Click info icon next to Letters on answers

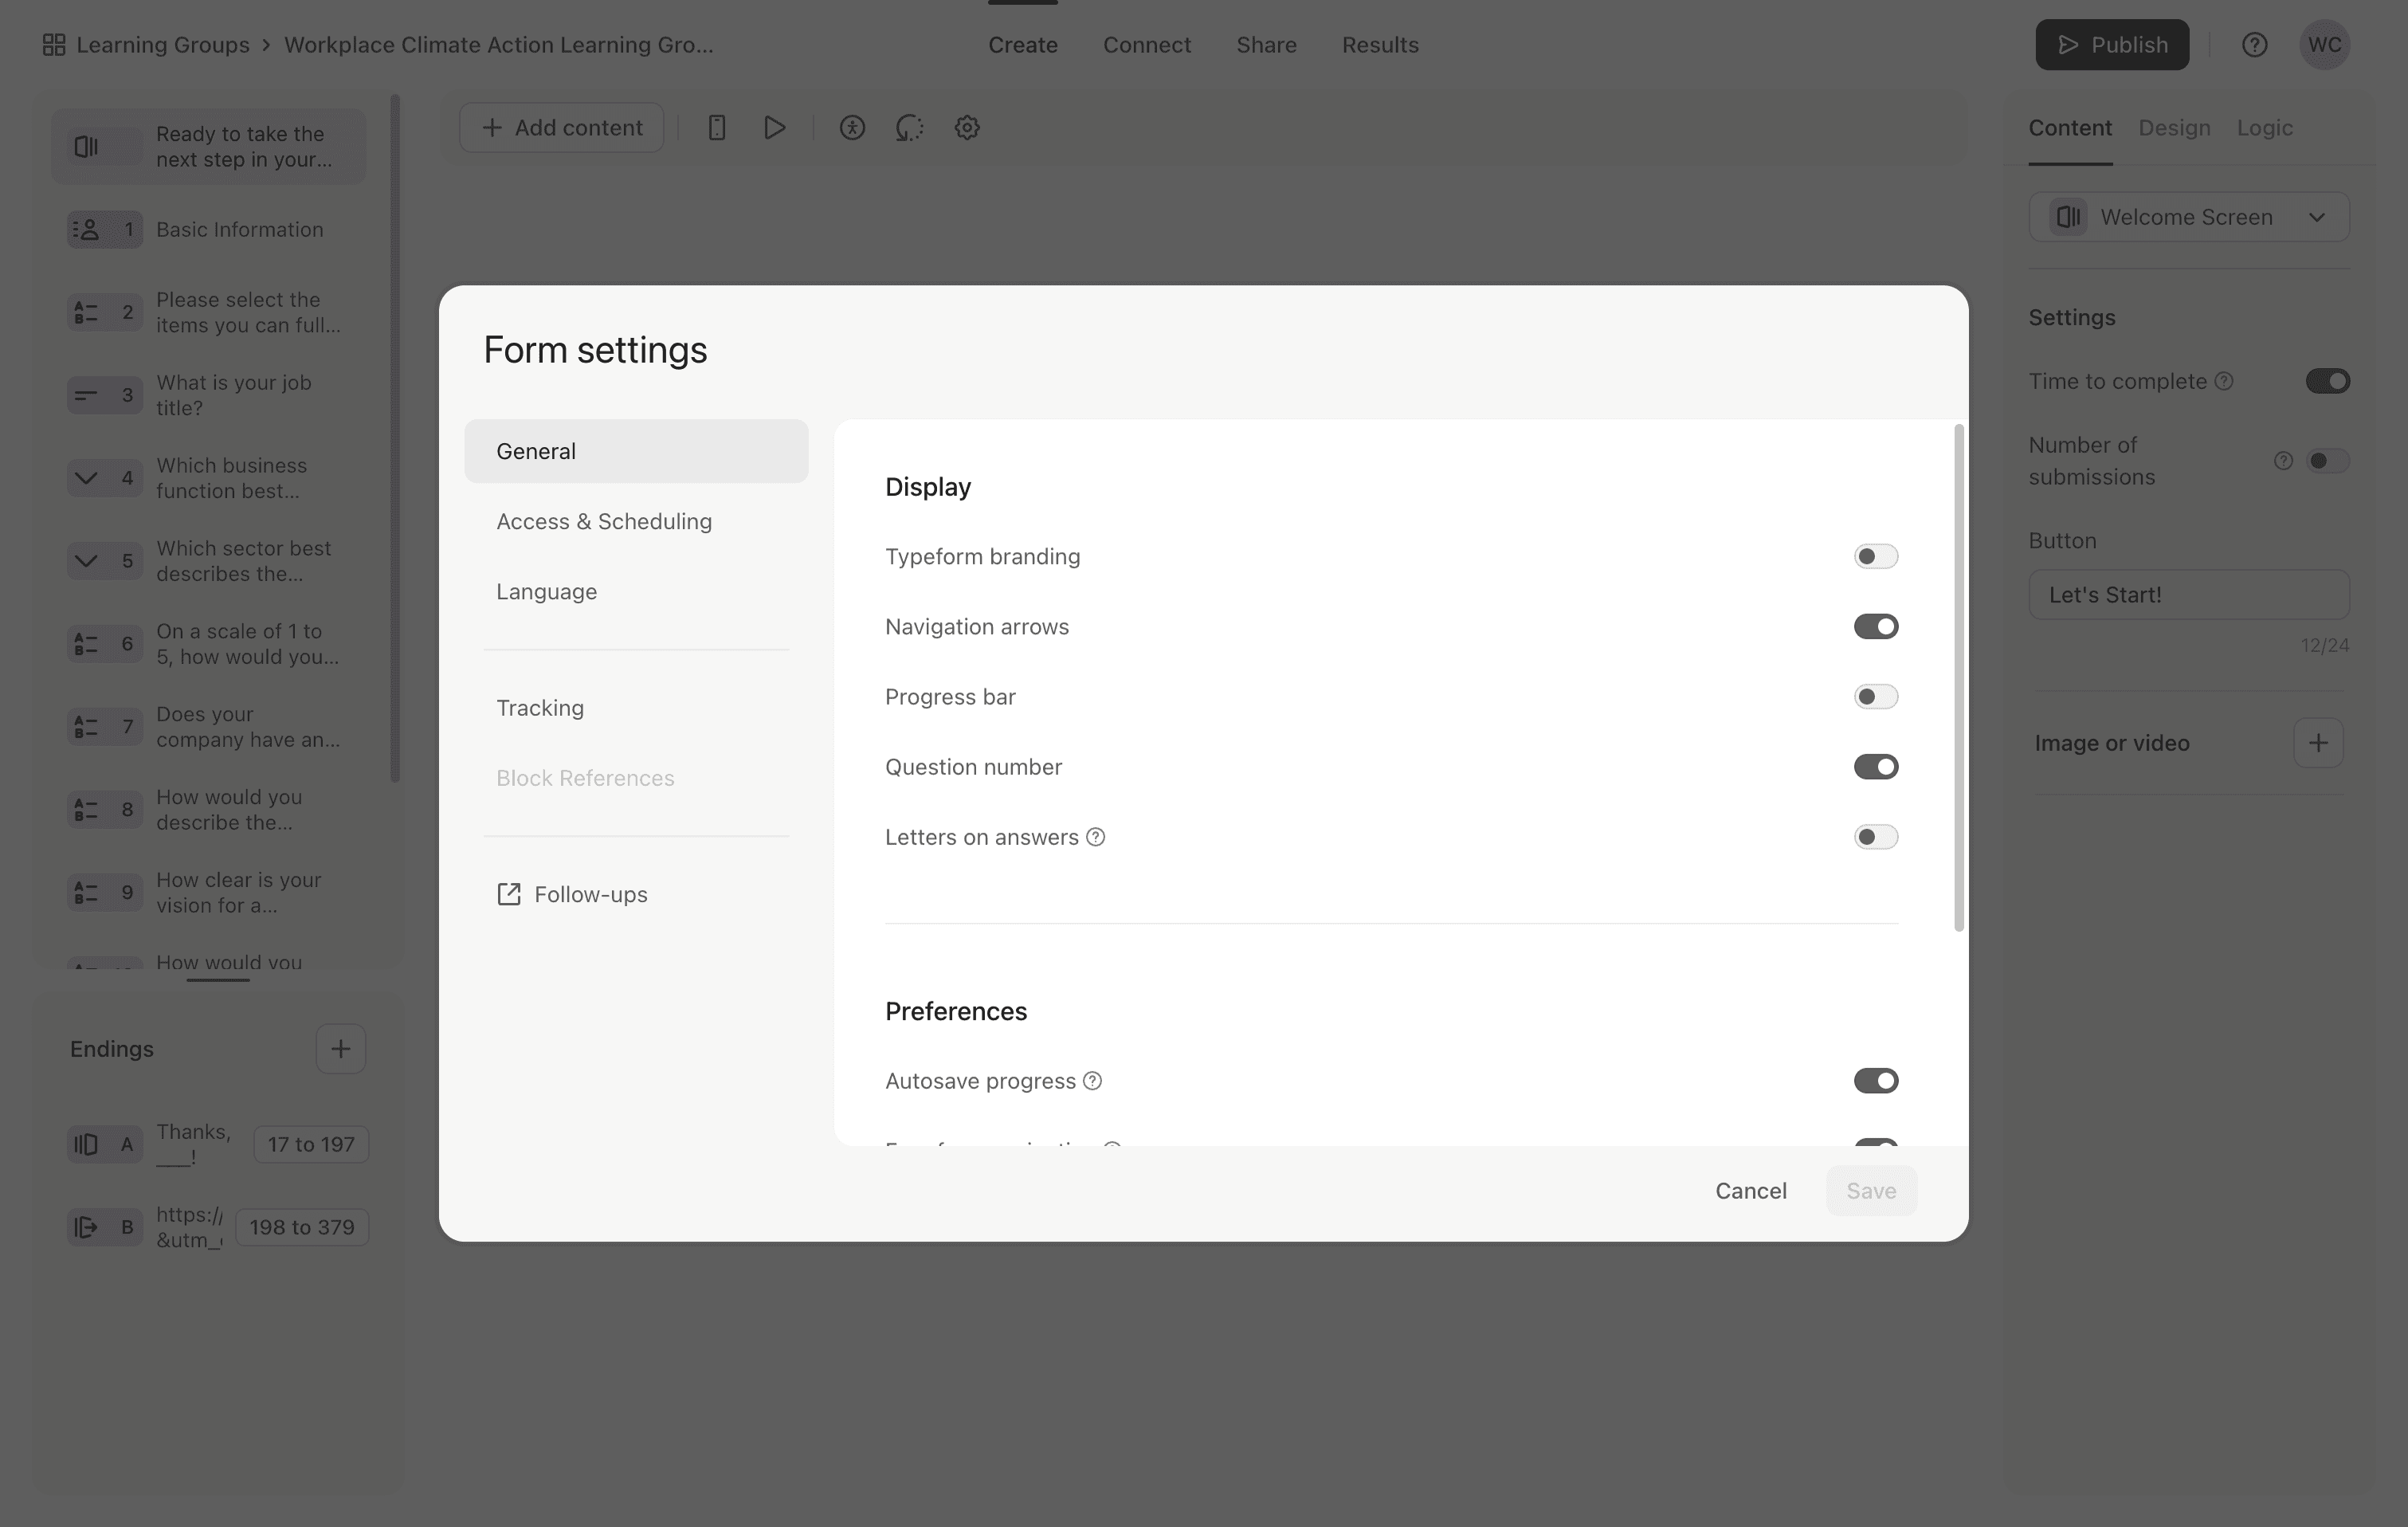[x=1096, y=837]
